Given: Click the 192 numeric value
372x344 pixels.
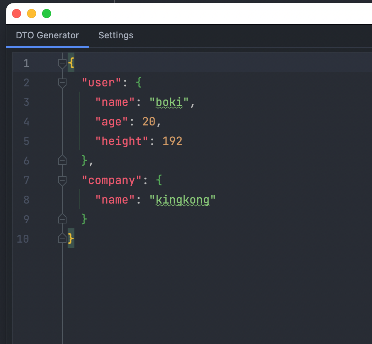Looking at the screenshot, I should point(172,141).
